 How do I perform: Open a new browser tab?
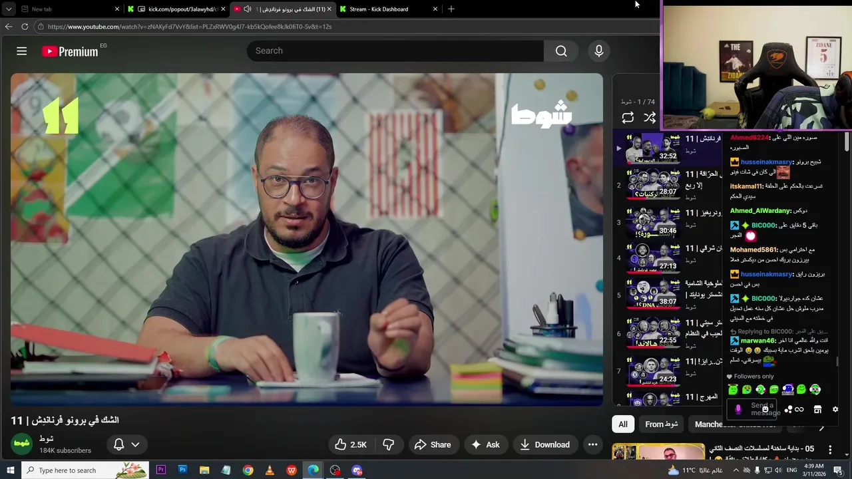451,9
